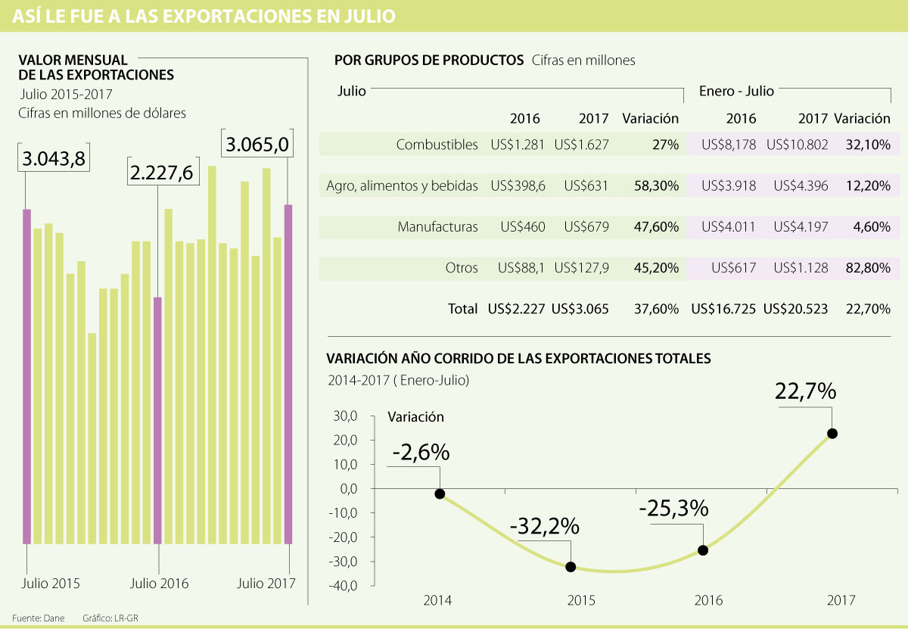Select the 2.227,6 value label
908x629 pixels.
(x=161, y=173)
